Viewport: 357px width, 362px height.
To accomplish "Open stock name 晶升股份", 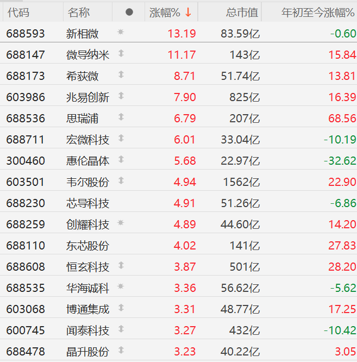I will coord(87,352).
